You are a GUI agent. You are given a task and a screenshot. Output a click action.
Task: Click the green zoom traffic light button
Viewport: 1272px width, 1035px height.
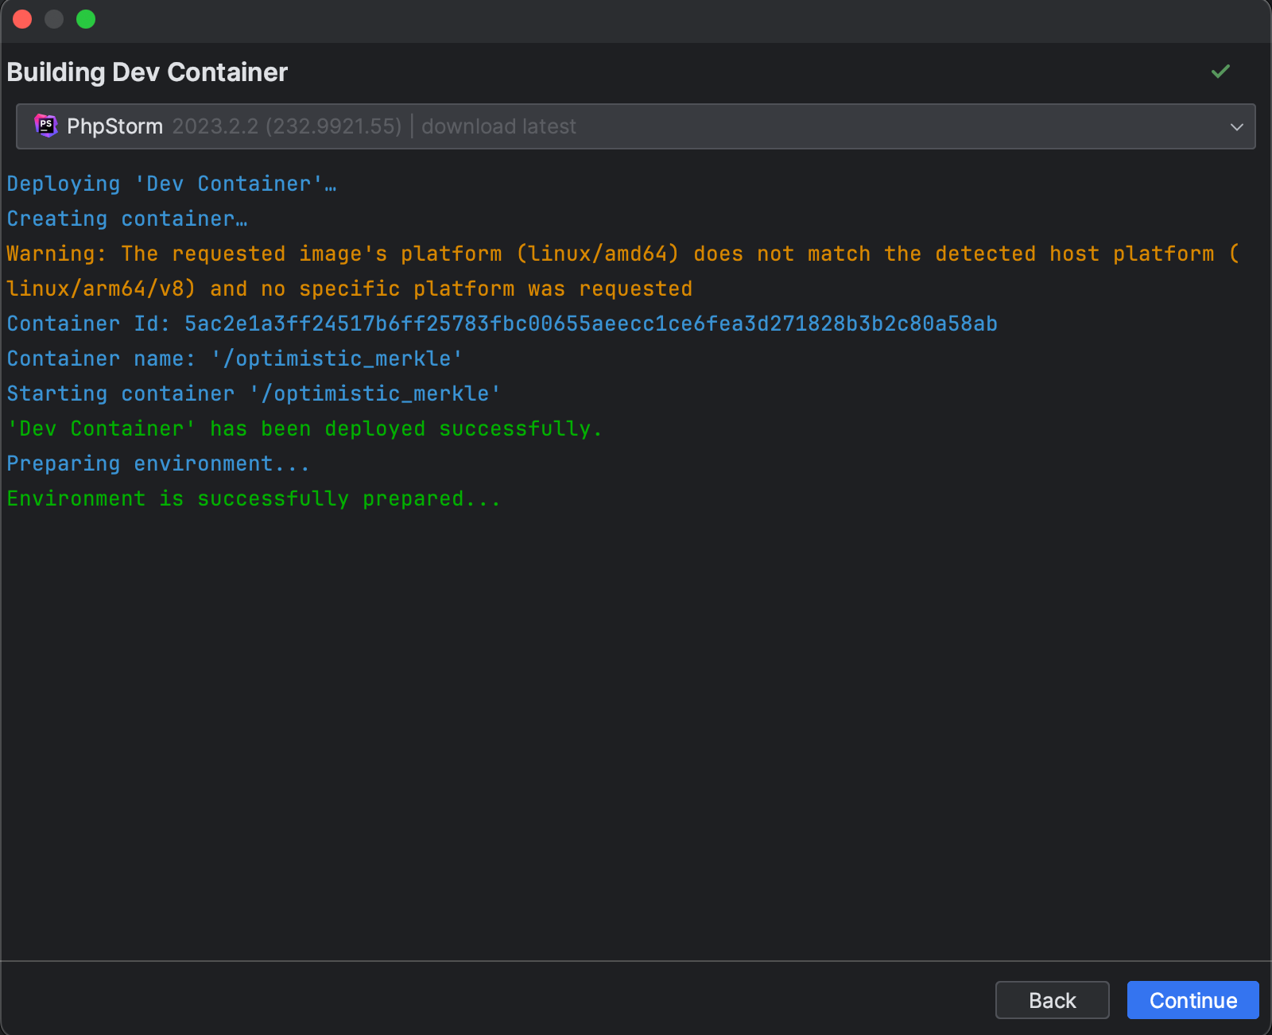pos(86,19)
